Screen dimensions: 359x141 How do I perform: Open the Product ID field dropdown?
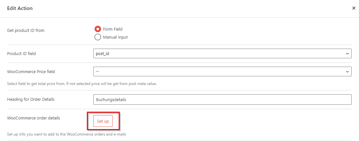(x=222, y=53)
